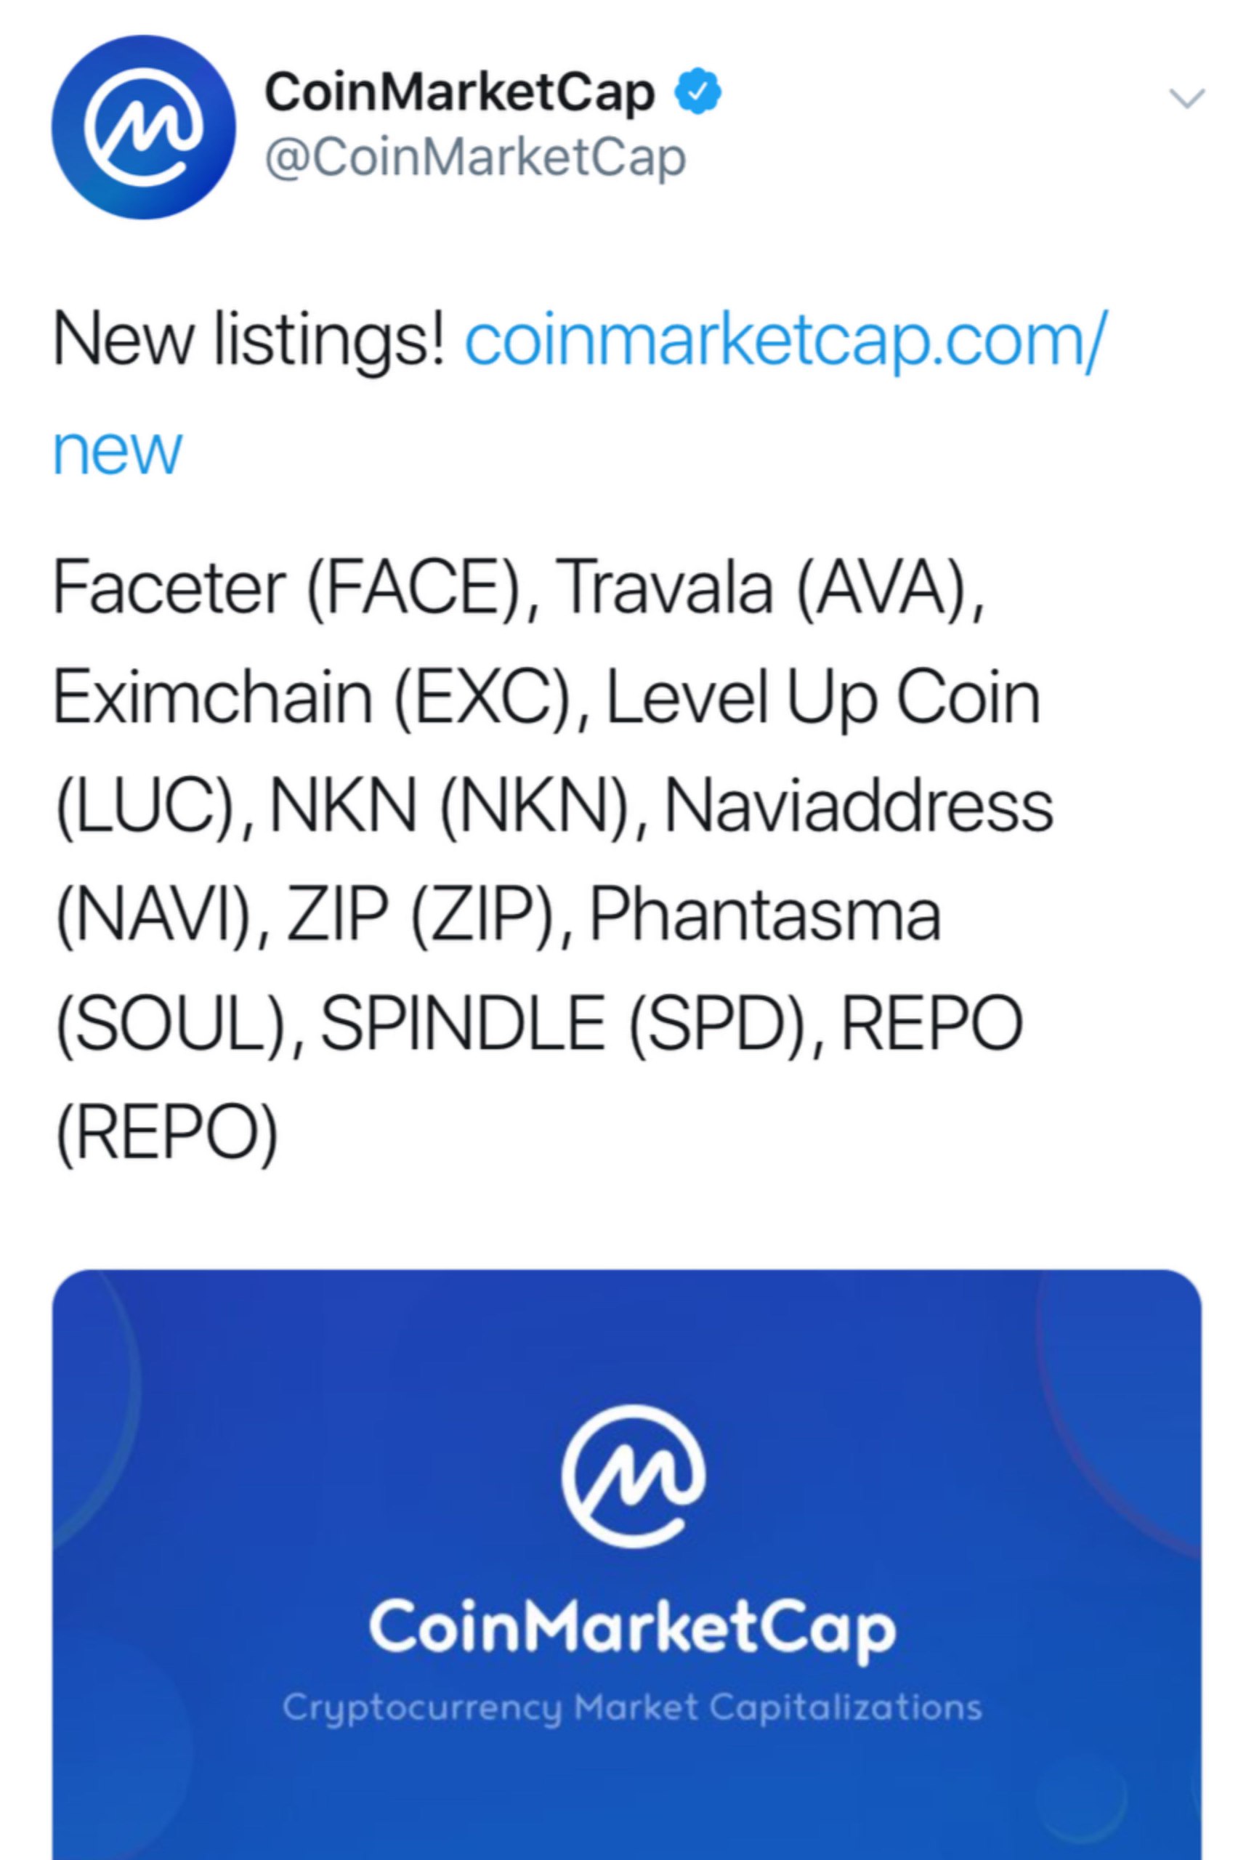Image resolution: width=1254 pixels, height=1860 pixels.
Task: Click the blue "new" link continuation
Action: click(118, 450)
